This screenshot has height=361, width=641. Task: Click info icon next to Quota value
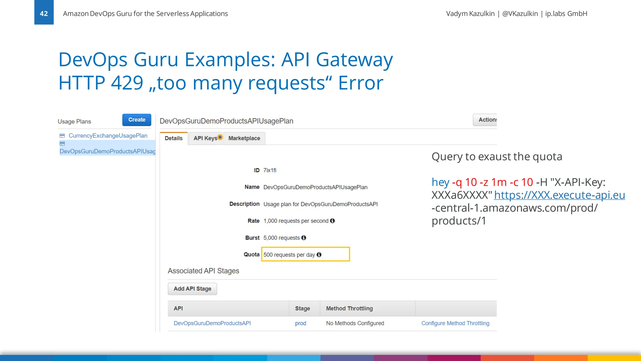pos(319,254)
